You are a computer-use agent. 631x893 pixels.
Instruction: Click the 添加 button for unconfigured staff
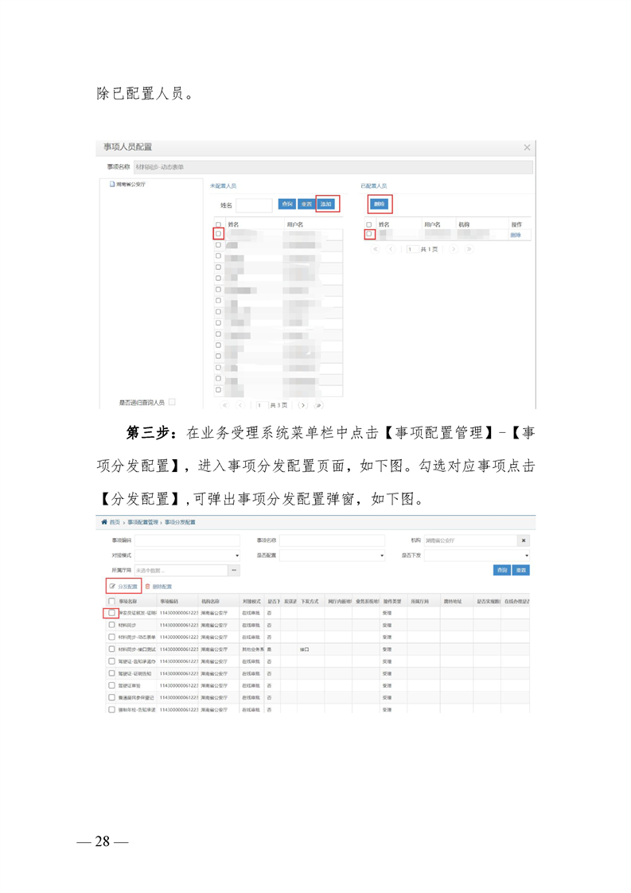click(x=326, y=204)
